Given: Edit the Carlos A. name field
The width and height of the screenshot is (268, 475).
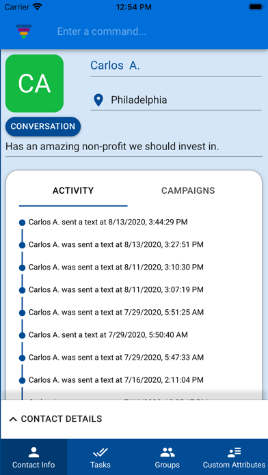Looking at the screenshot, I should pos(176,66).
